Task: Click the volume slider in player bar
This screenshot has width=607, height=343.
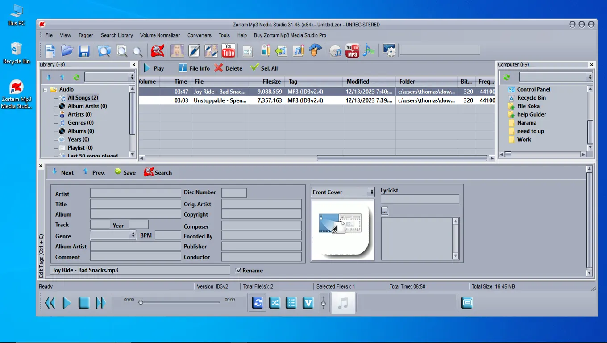Action: [323, 303]
